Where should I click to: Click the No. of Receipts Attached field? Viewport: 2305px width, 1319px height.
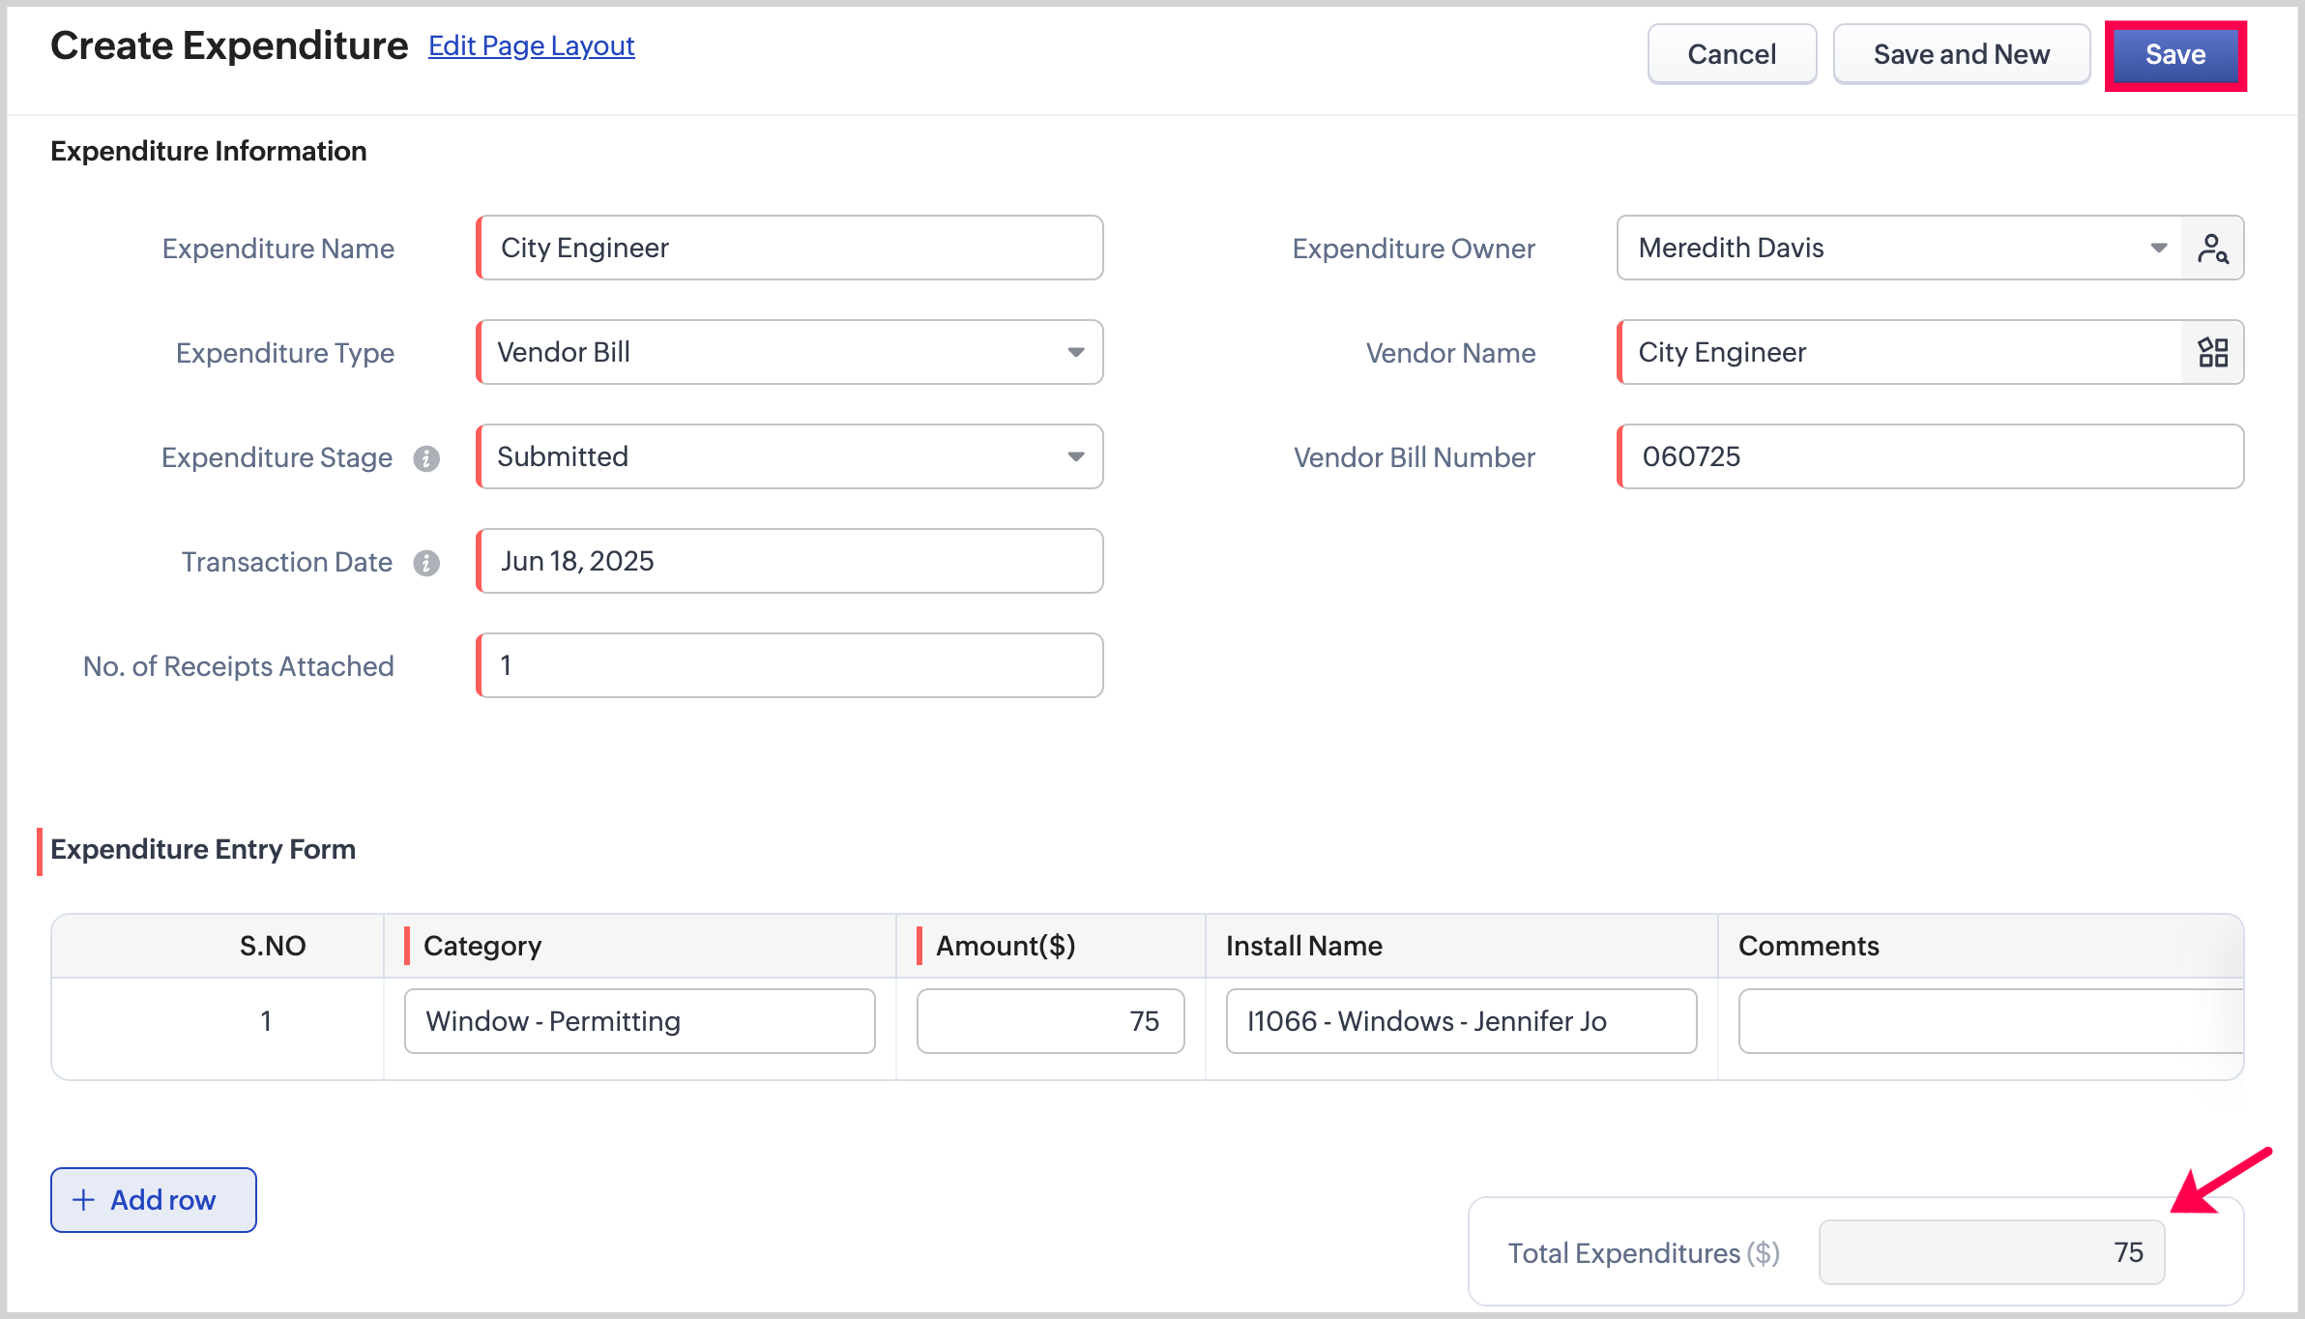pyautogui.click(x=791, y=666)
